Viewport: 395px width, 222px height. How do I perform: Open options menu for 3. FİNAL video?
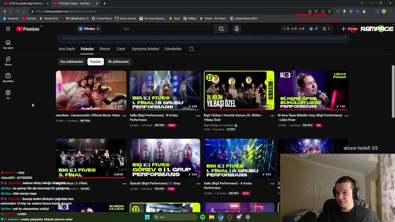[x=124, y=183]
